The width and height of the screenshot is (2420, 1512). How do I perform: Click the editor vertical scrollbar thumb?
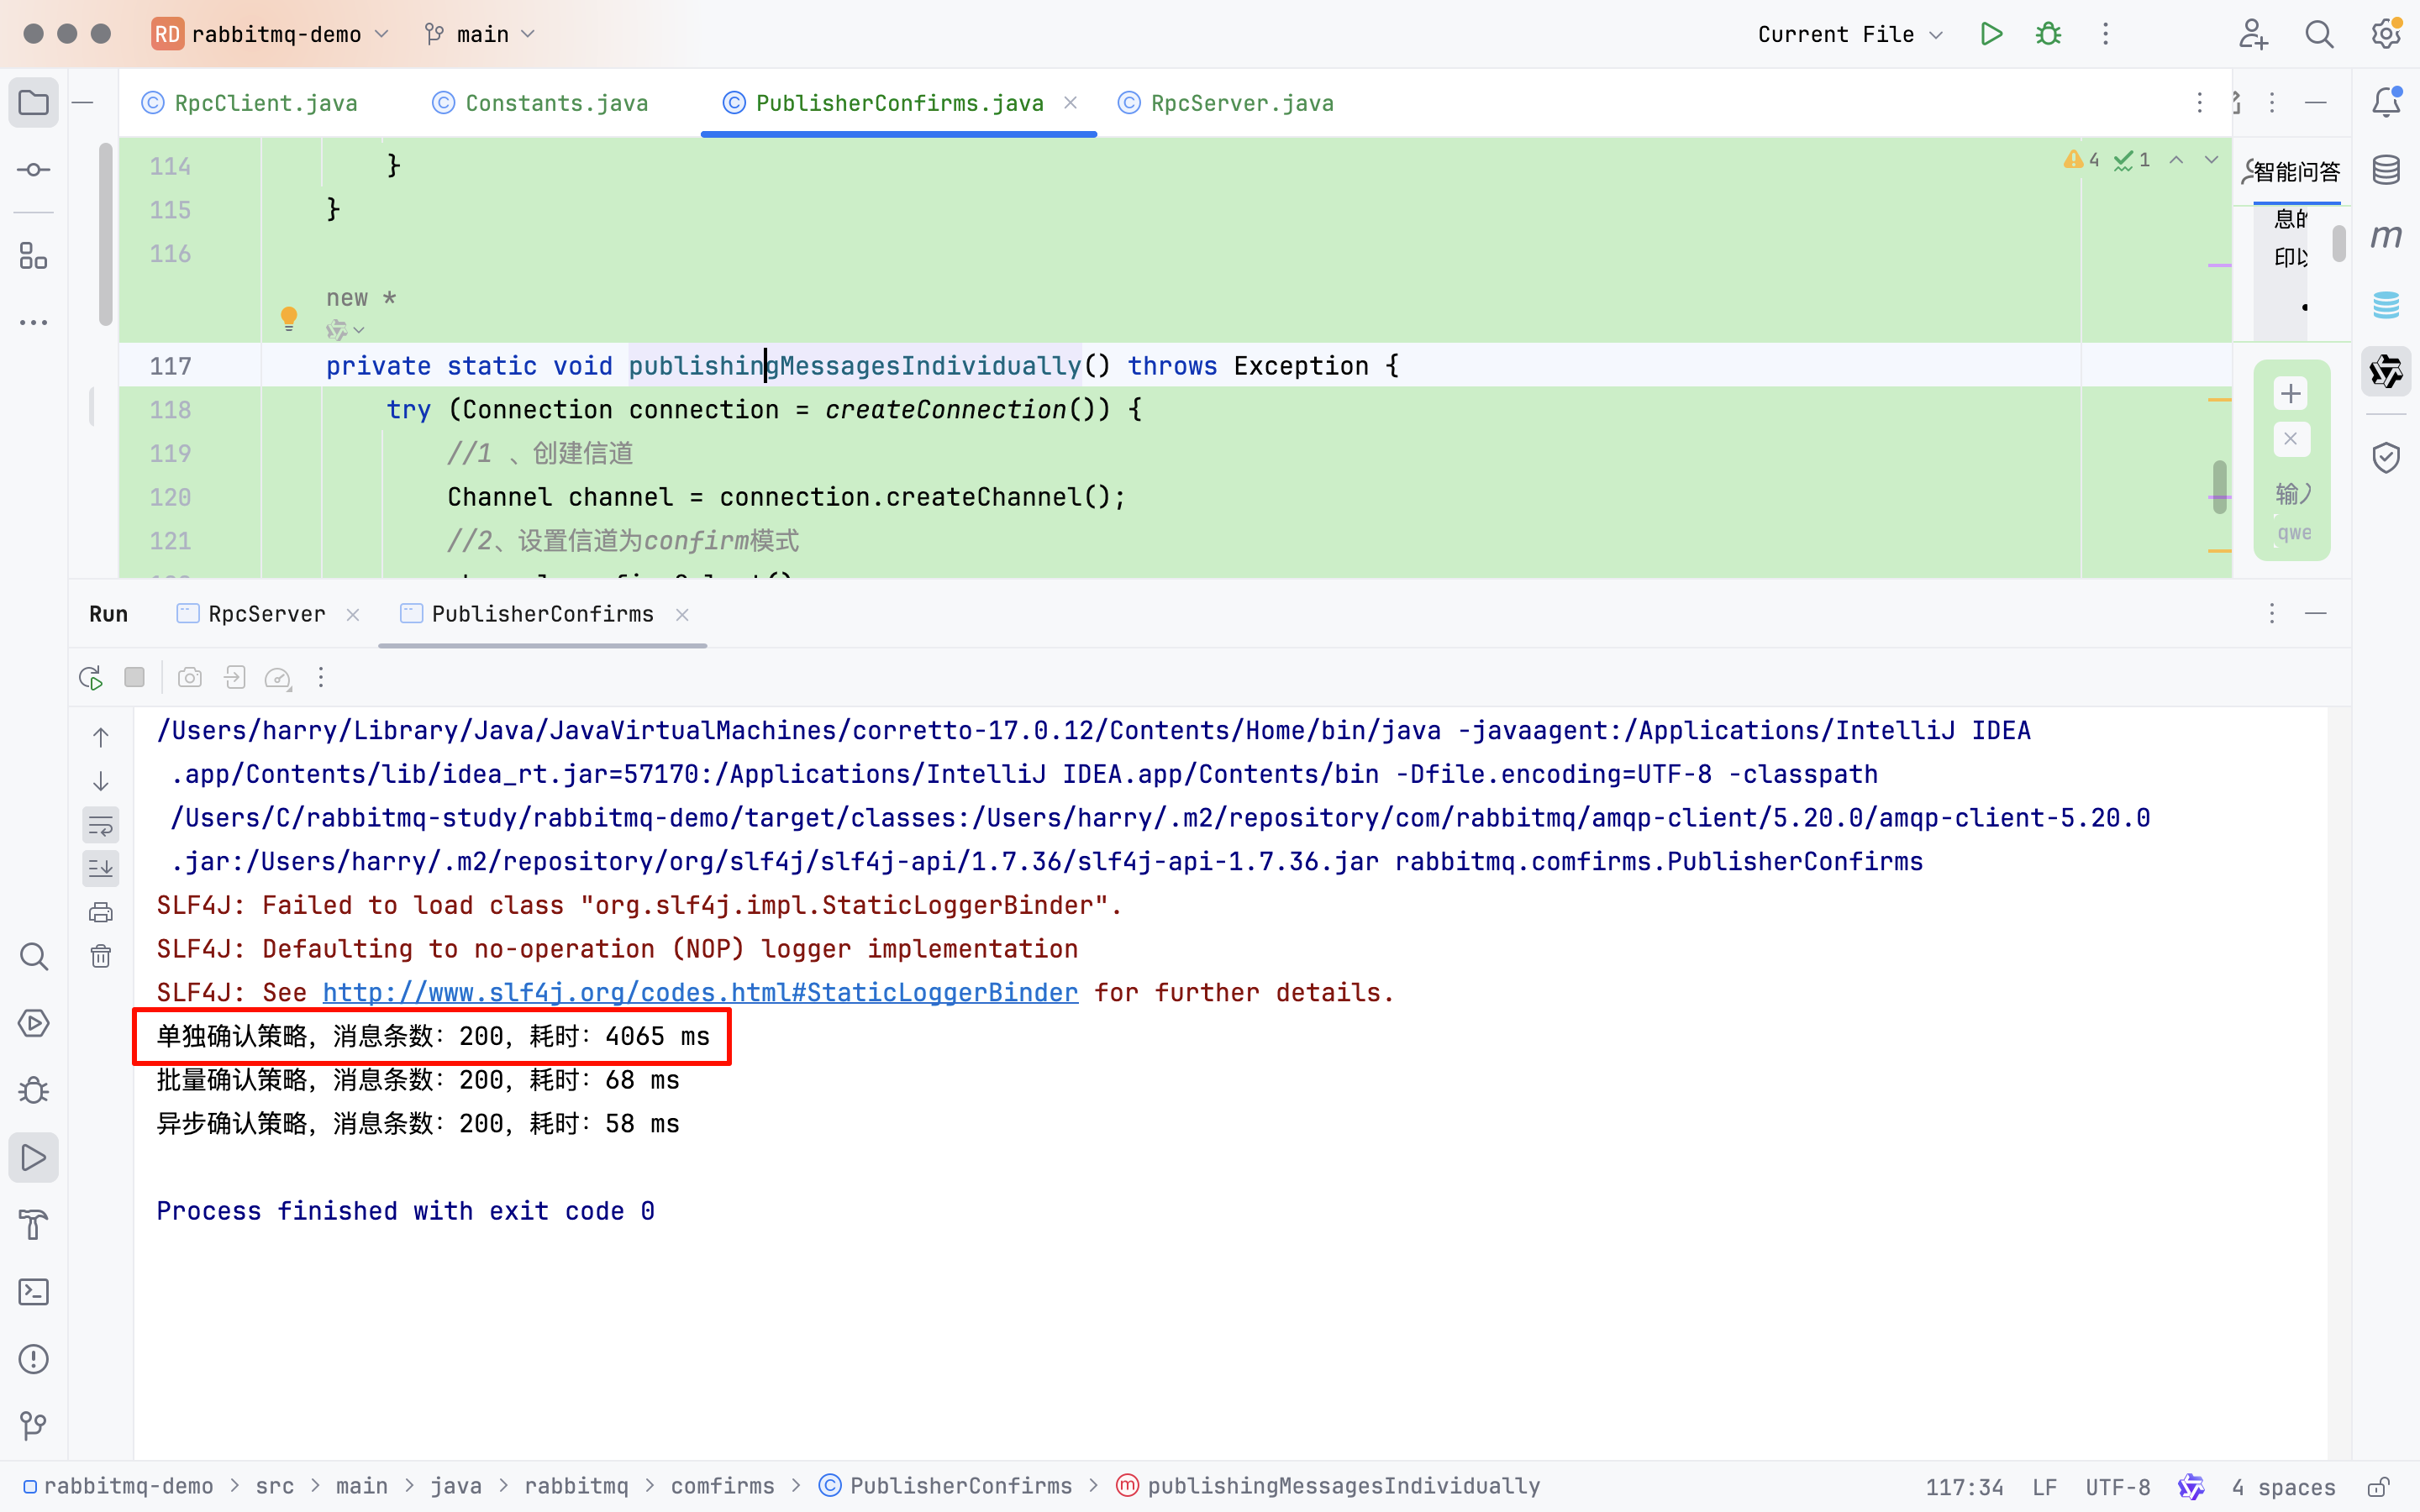[2219, 487]
